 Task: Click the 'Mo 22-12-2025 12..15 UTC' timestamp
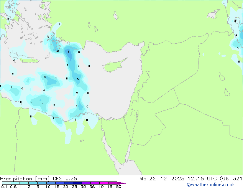pos(178,179)
